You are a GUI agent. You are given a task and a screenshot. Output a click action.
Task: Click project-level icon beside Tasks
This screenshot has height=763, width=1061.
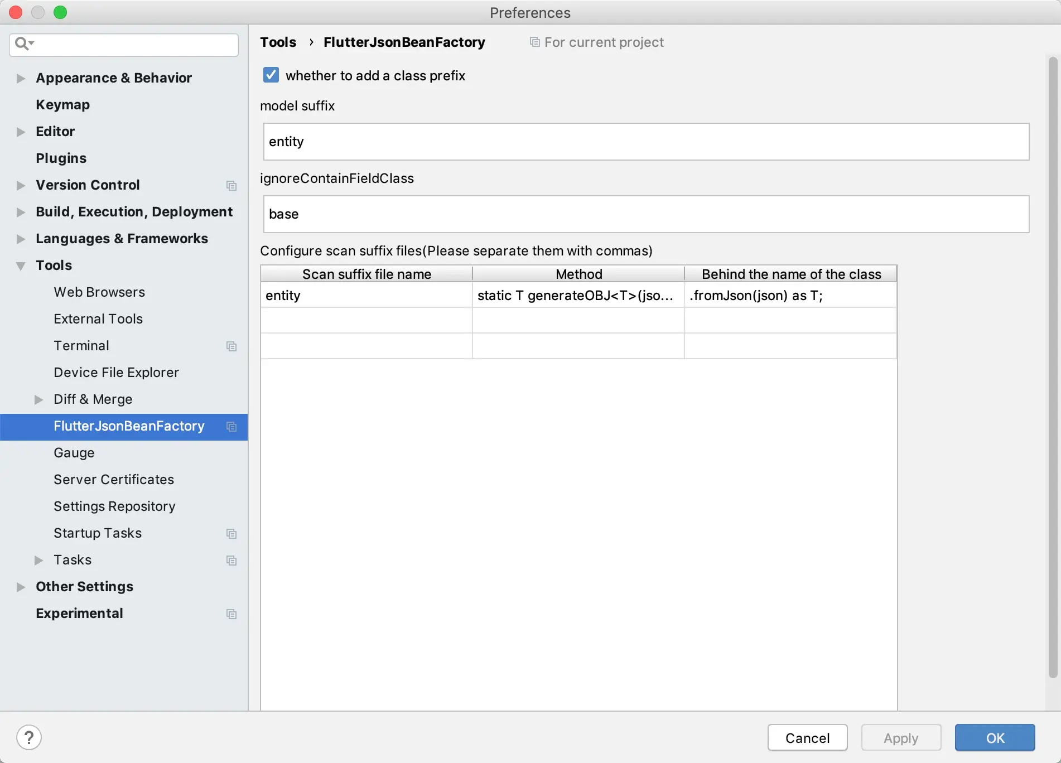point(232,561)
